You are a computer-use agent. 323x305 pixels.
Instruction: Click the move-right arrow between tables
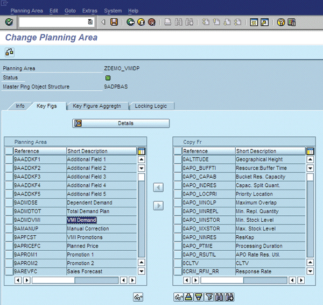[158, 206]
